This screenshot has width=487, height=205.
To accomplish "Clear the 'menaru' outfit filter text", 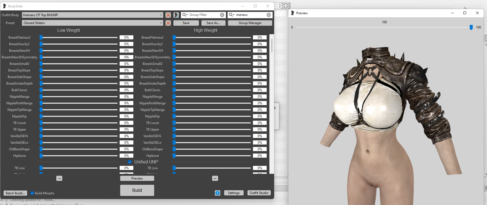I will pyautogui.click(x=269, y=15).
